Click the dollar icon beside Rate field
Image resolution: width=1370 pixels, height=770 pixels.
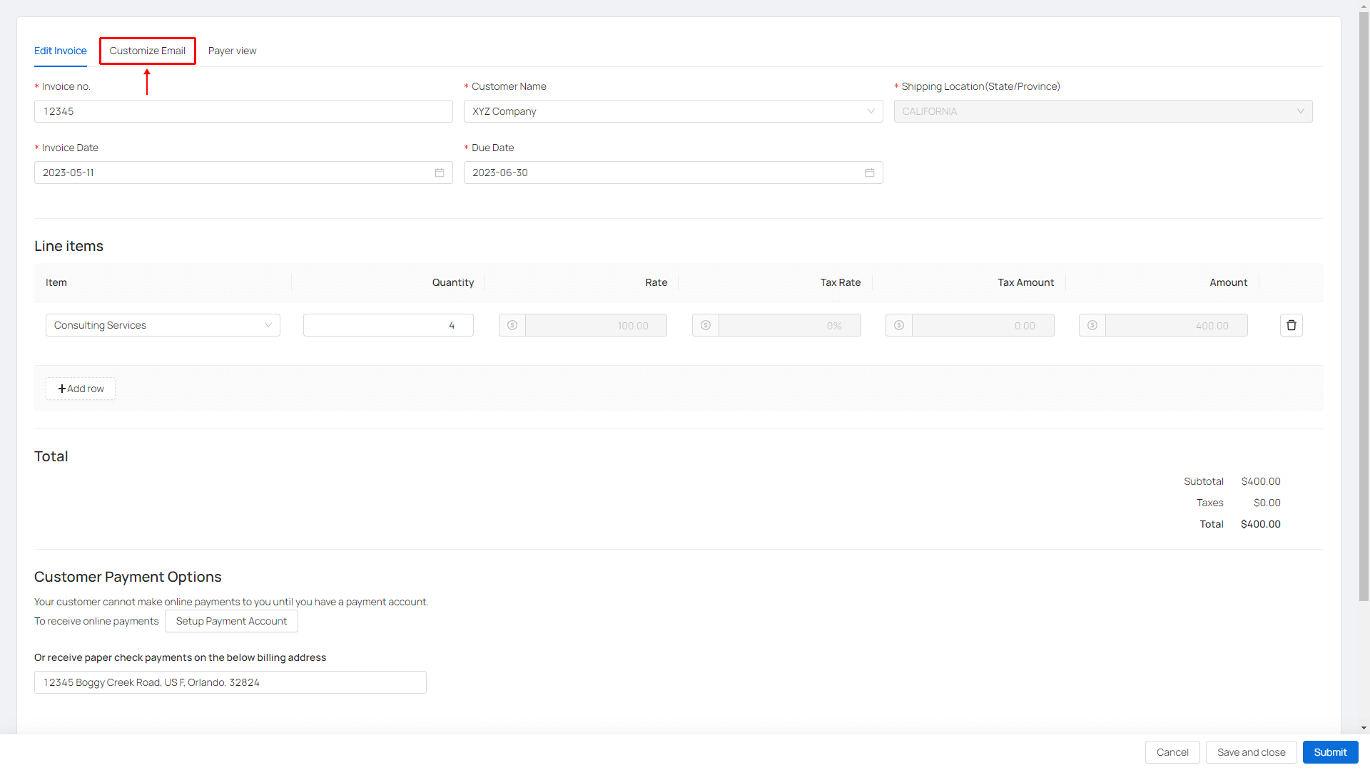tap(512, 325)
